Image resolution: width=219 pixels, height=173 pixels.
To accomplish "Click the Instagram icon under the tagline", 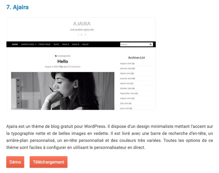I will coord(85,35).
